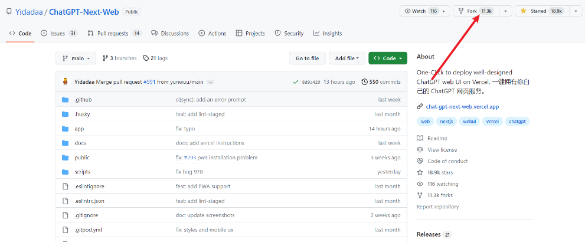Open the .husky folder

(x=82, y=114)
